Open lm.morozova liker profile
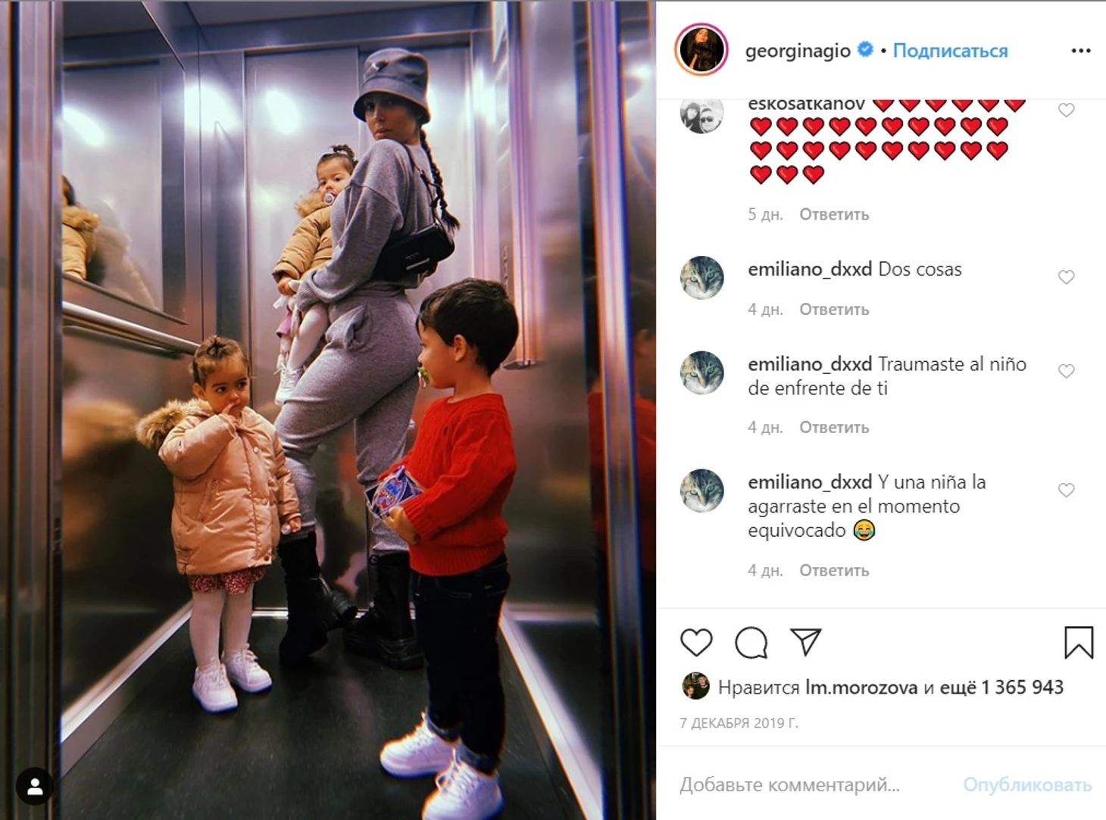 pos(861,687)
